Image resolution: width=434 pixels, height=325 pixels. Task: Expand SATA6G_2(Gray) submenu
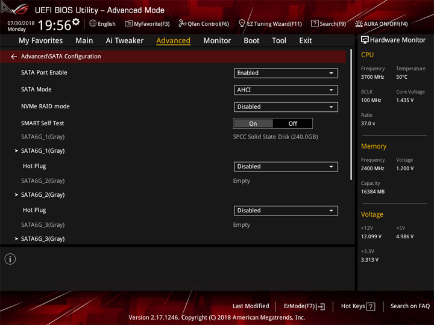tap(40, 194)
